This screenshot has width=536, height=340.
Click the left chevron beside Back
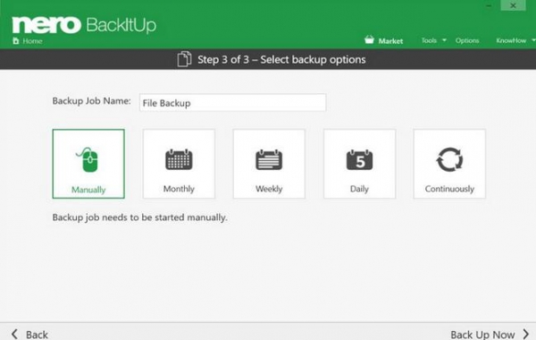pos(14,335)
